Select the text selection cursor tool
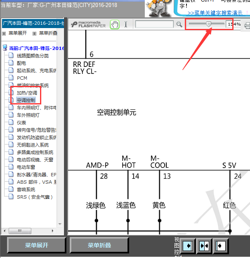Screen dimensions: 250x258 pos(126,24)
